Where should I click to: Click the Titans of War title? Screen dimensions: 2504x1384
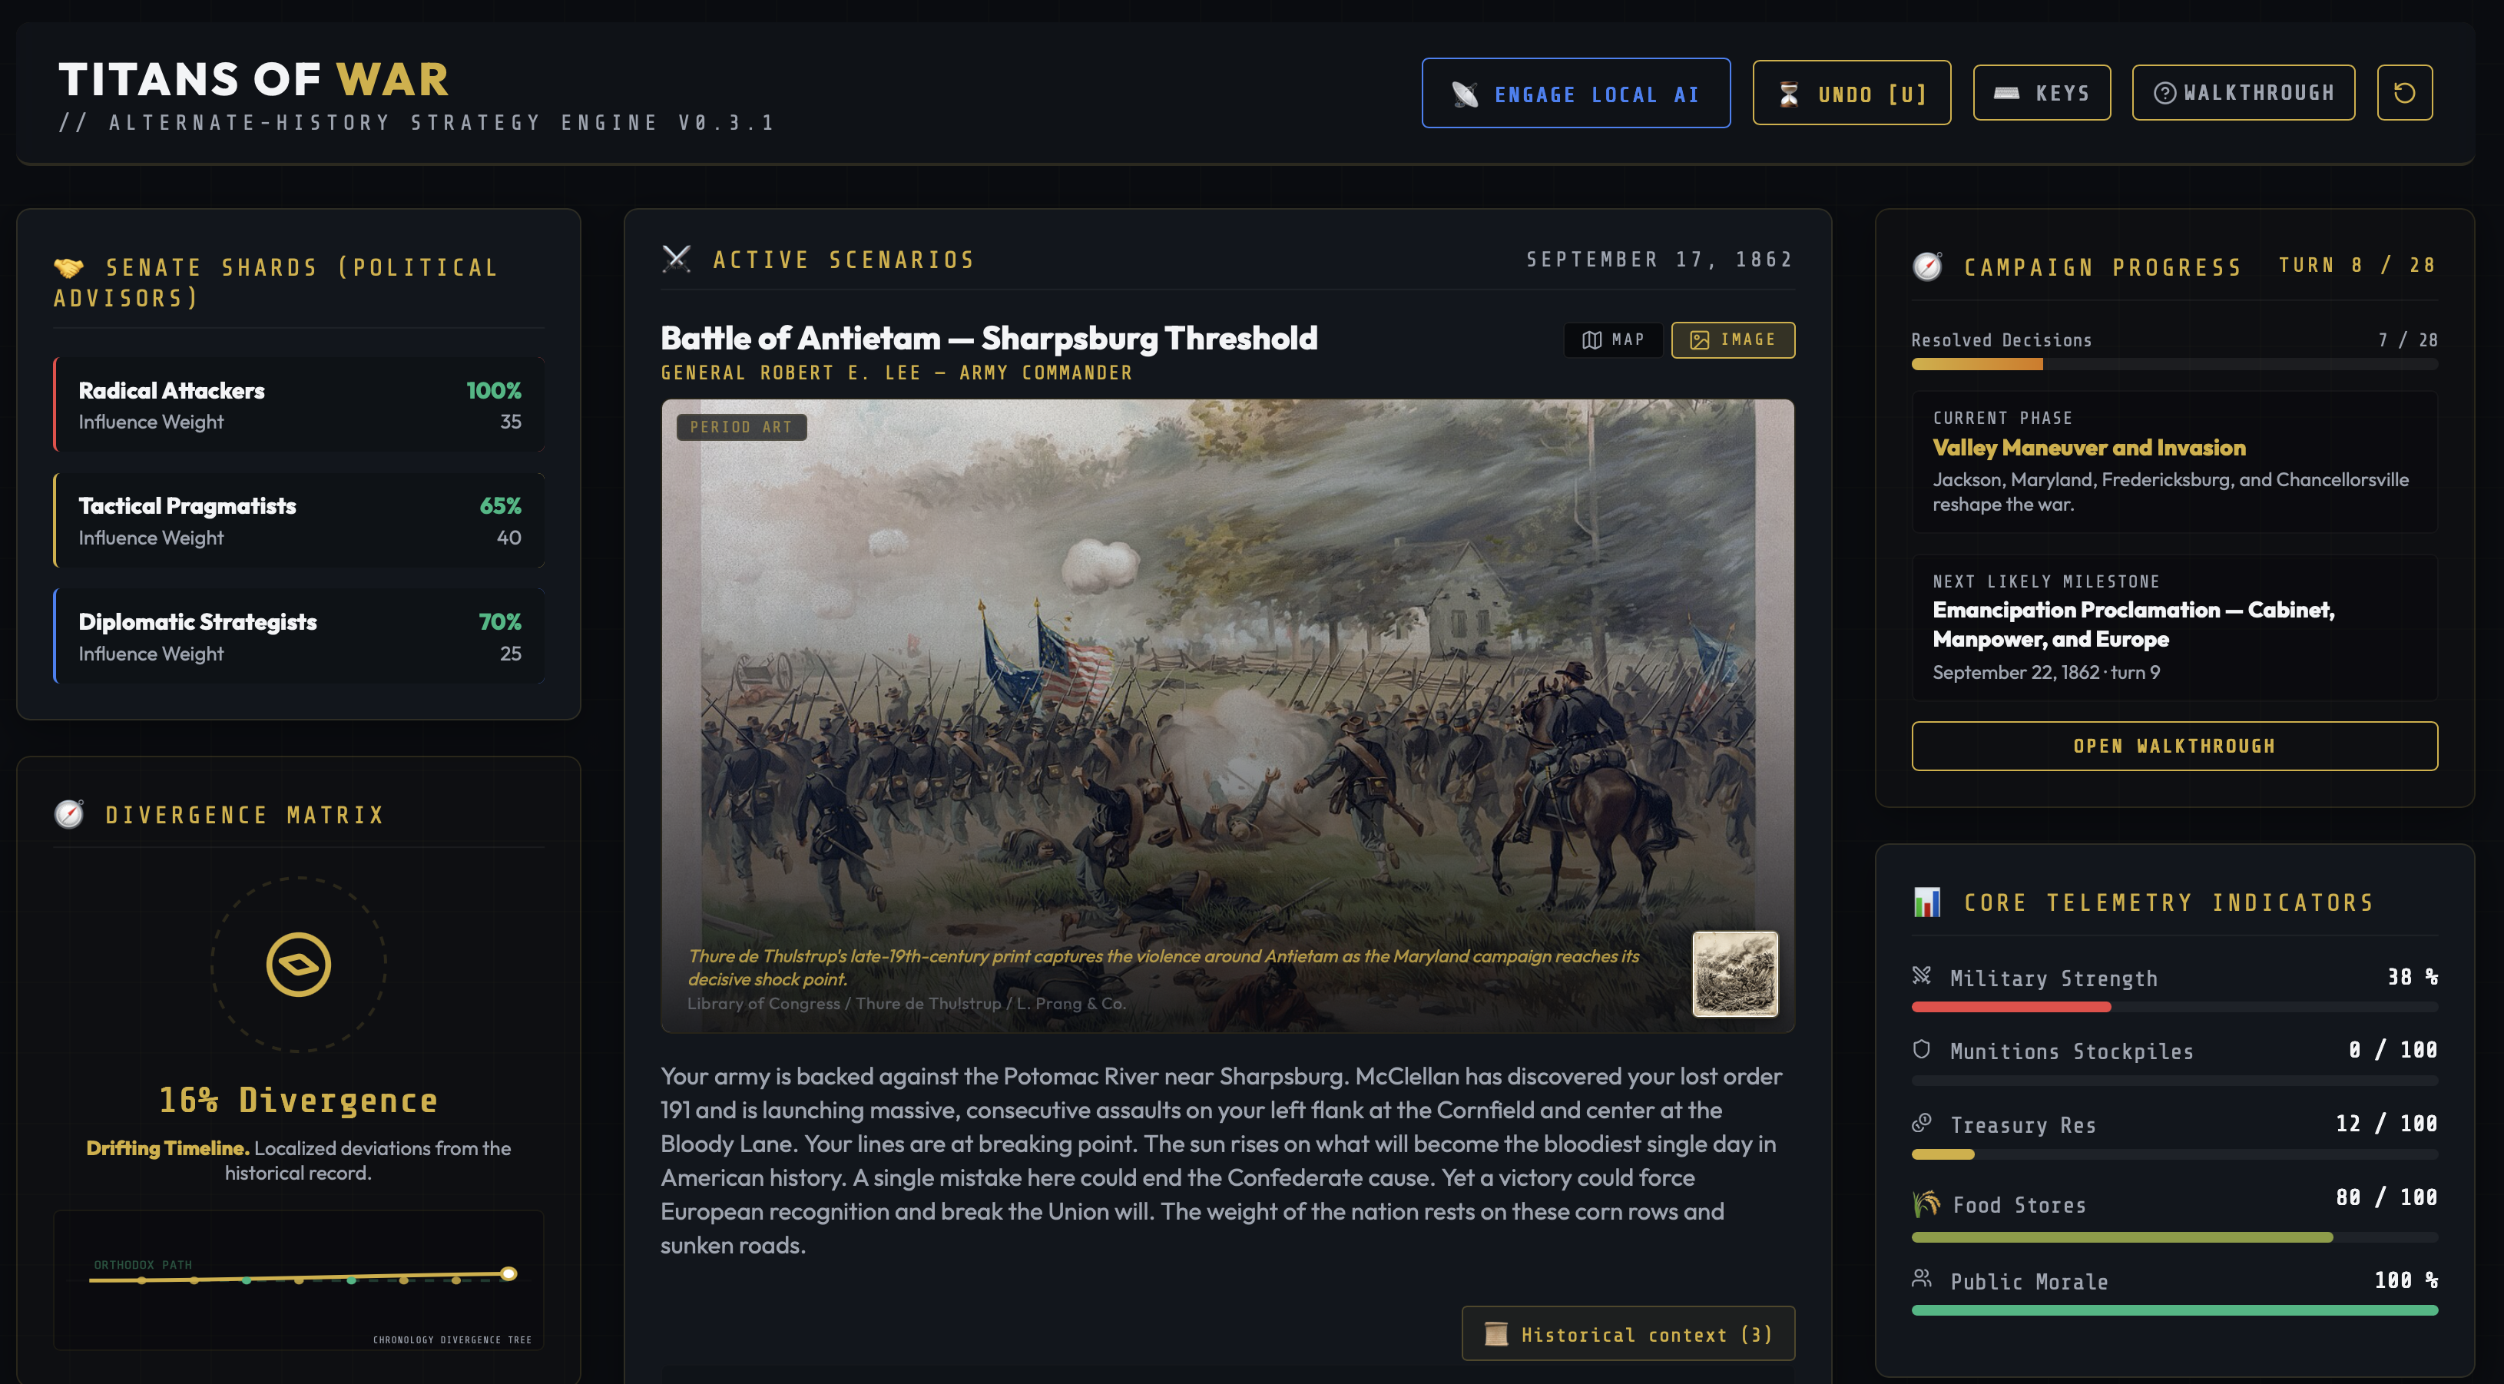(253, 79)
